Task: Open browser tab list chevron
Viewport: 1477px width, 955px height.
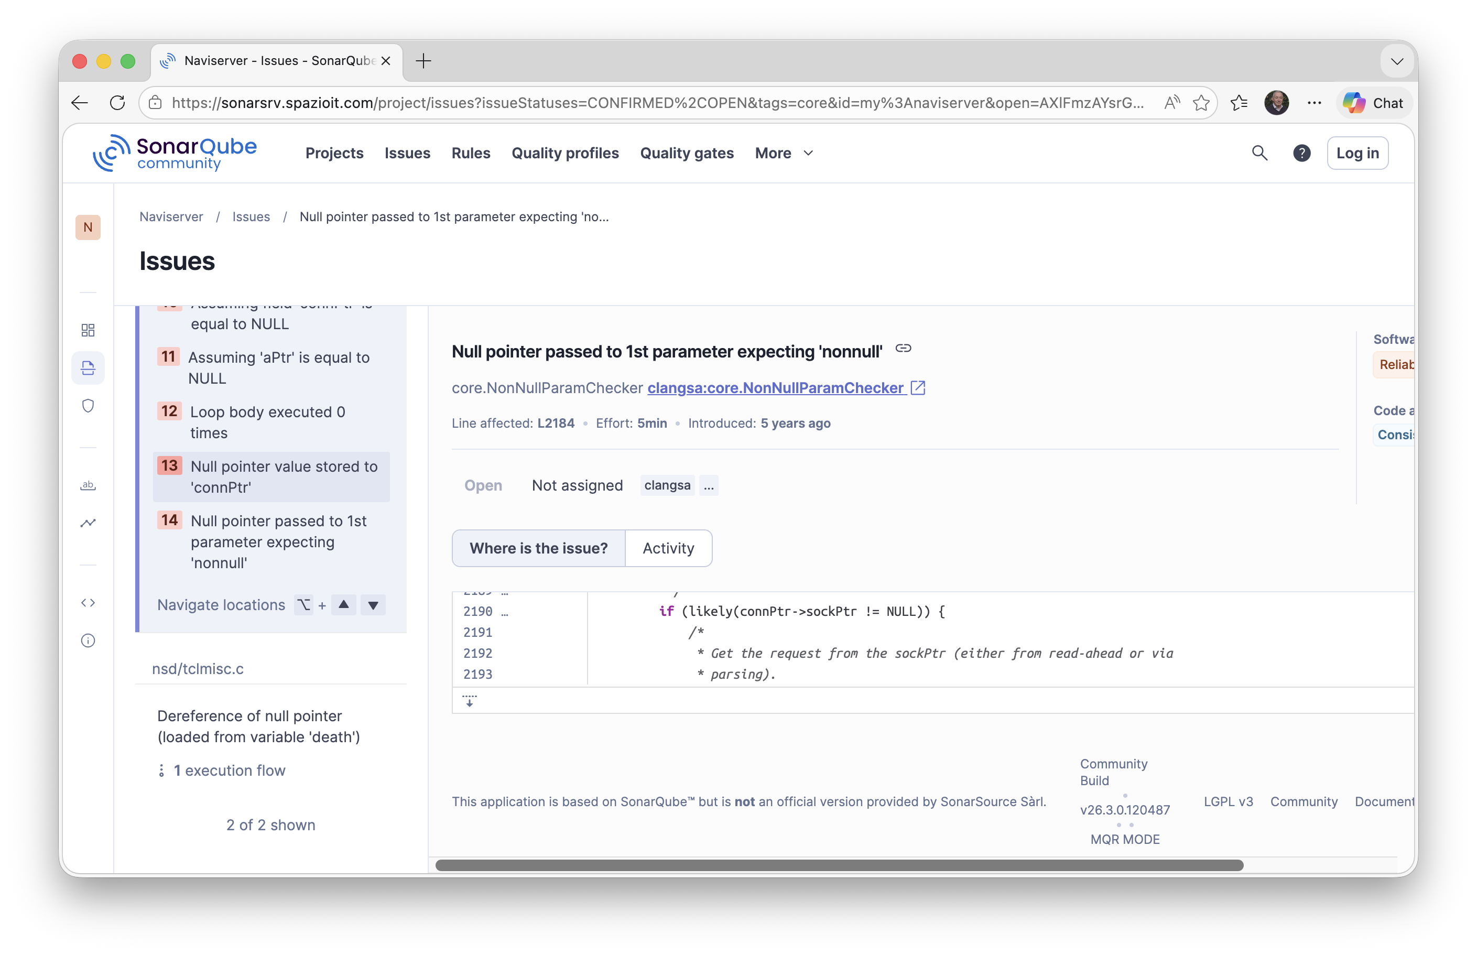Action: pos(1396,60)
